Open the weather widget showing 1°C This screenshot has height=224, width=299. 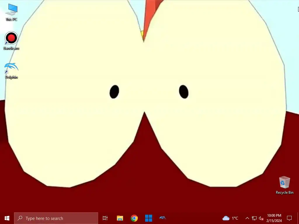point(230,218)
